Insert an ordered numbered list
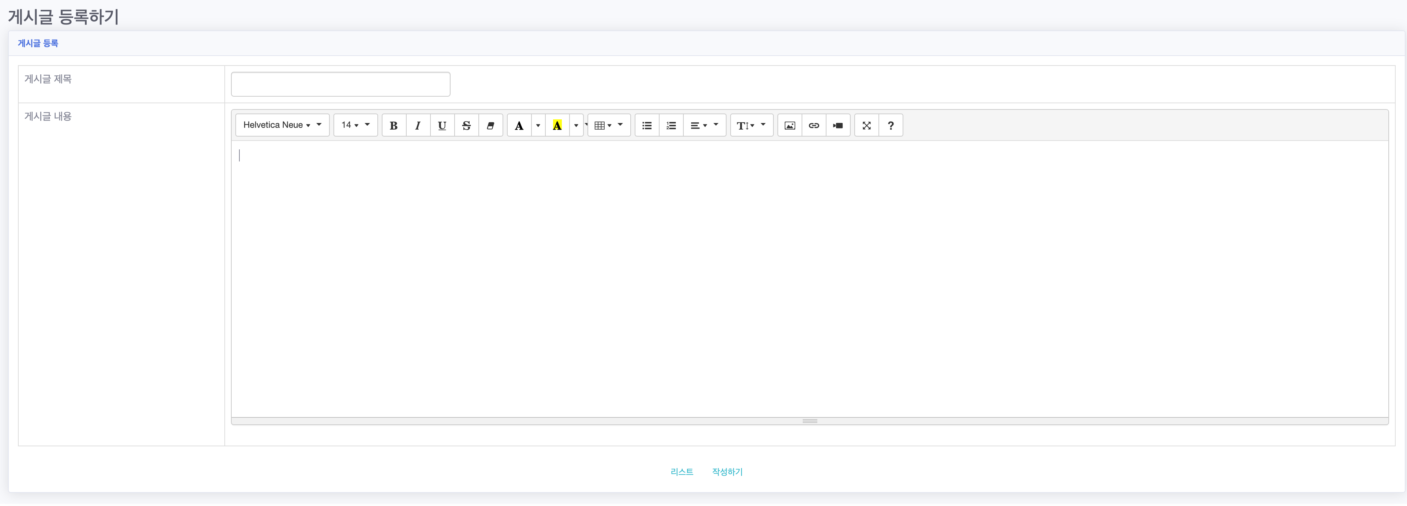Image resolution: width=1407 pixels, height=506 pixels. (671, 126)
